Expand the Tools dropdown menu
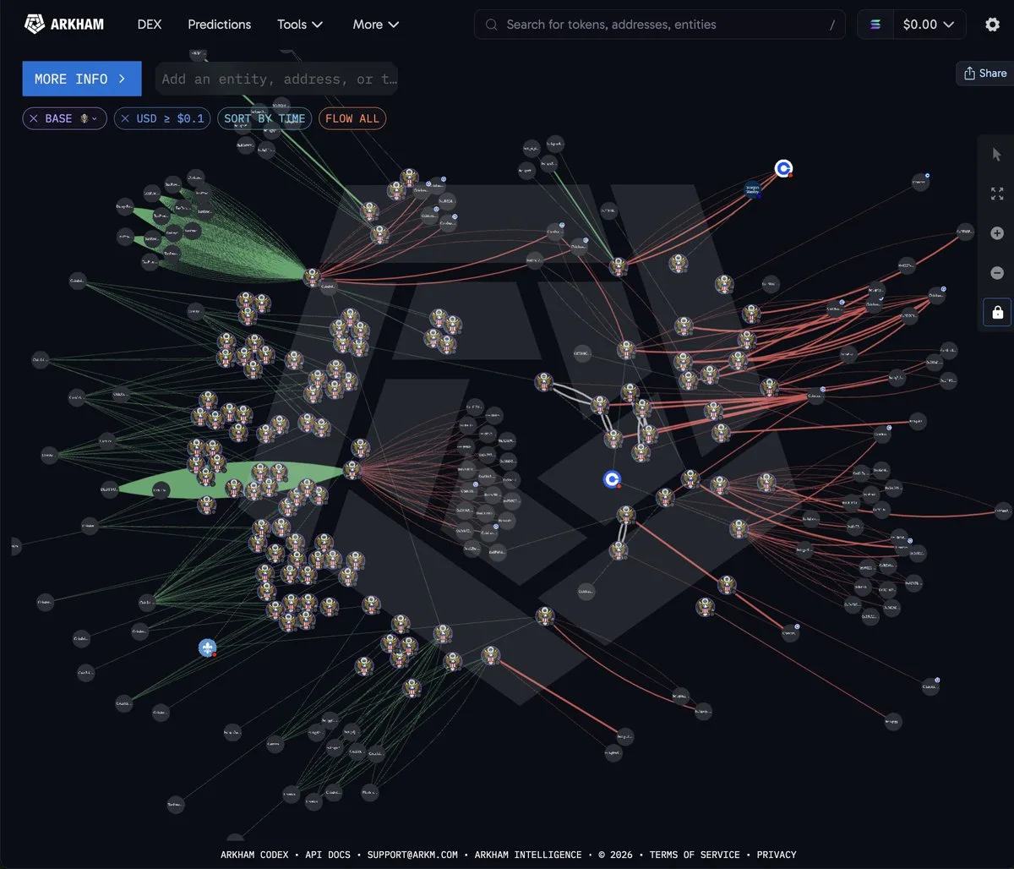 pos(300,25)
